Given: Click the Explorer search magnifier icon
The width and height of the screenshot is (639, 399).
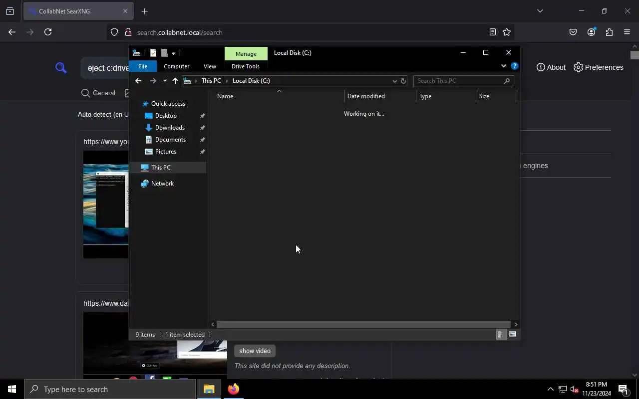Looking at the screenshot, I should coord(507,81).
